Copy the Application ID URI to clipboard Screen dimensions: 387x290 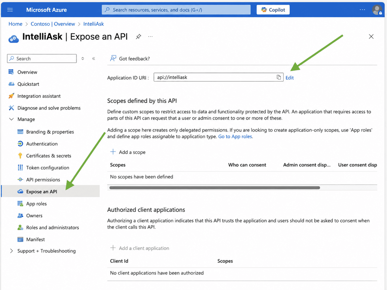[x=279, y=77]
